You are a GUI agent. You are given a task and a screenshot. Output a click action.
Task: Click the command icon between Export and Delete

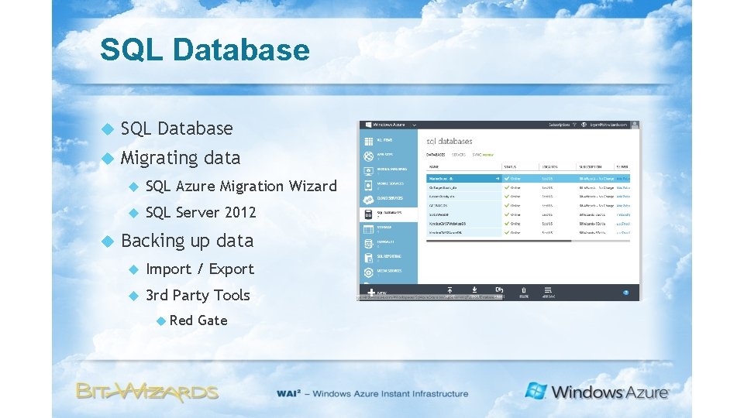tap(498, 290)
